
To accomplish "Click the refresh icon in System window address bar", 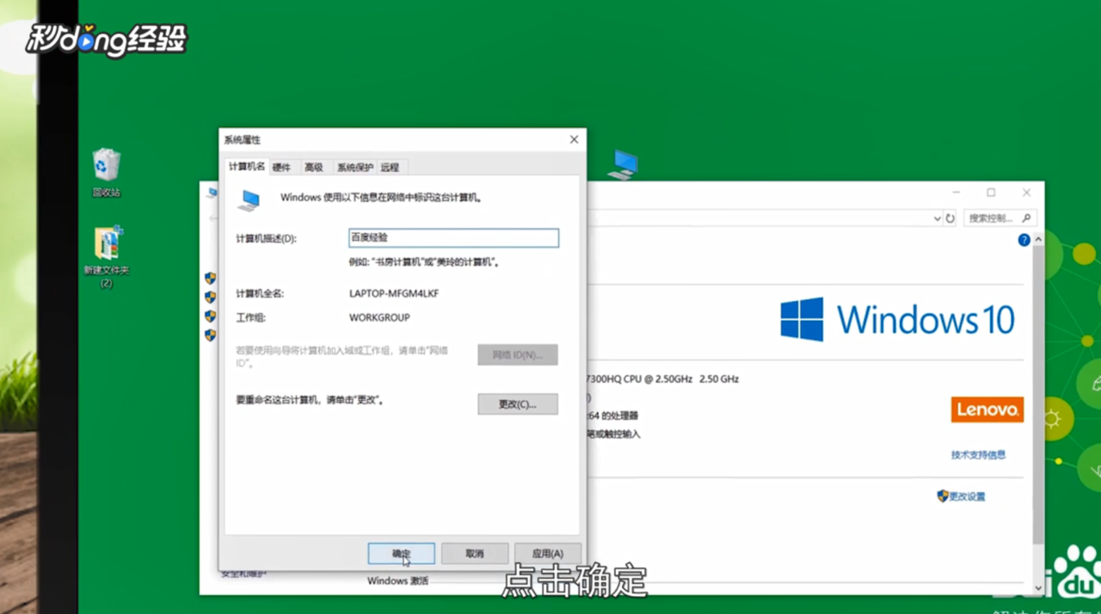I will click(x=950, y=218).
